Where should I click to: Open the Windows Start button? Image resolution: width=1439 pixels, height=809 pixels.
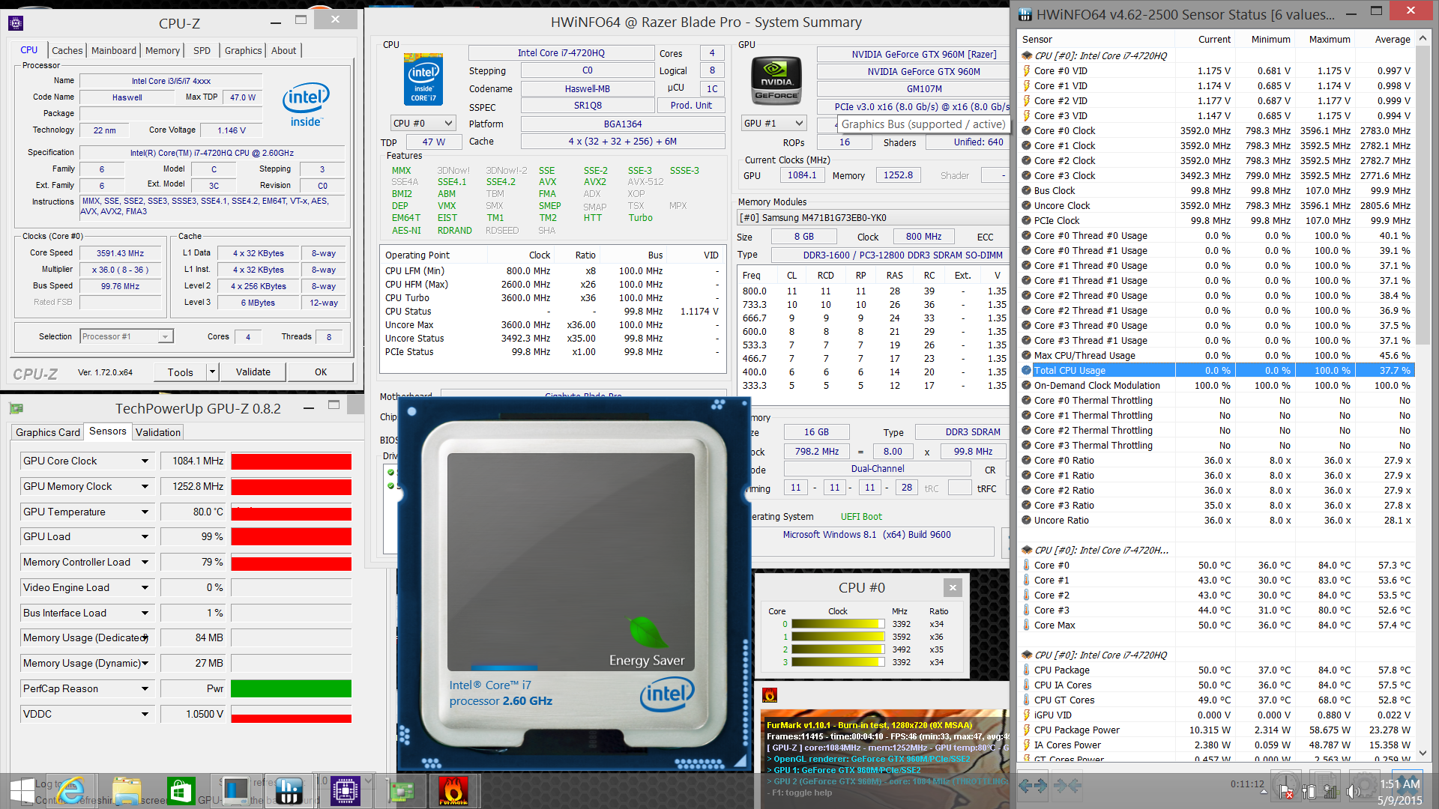point(22,791)
